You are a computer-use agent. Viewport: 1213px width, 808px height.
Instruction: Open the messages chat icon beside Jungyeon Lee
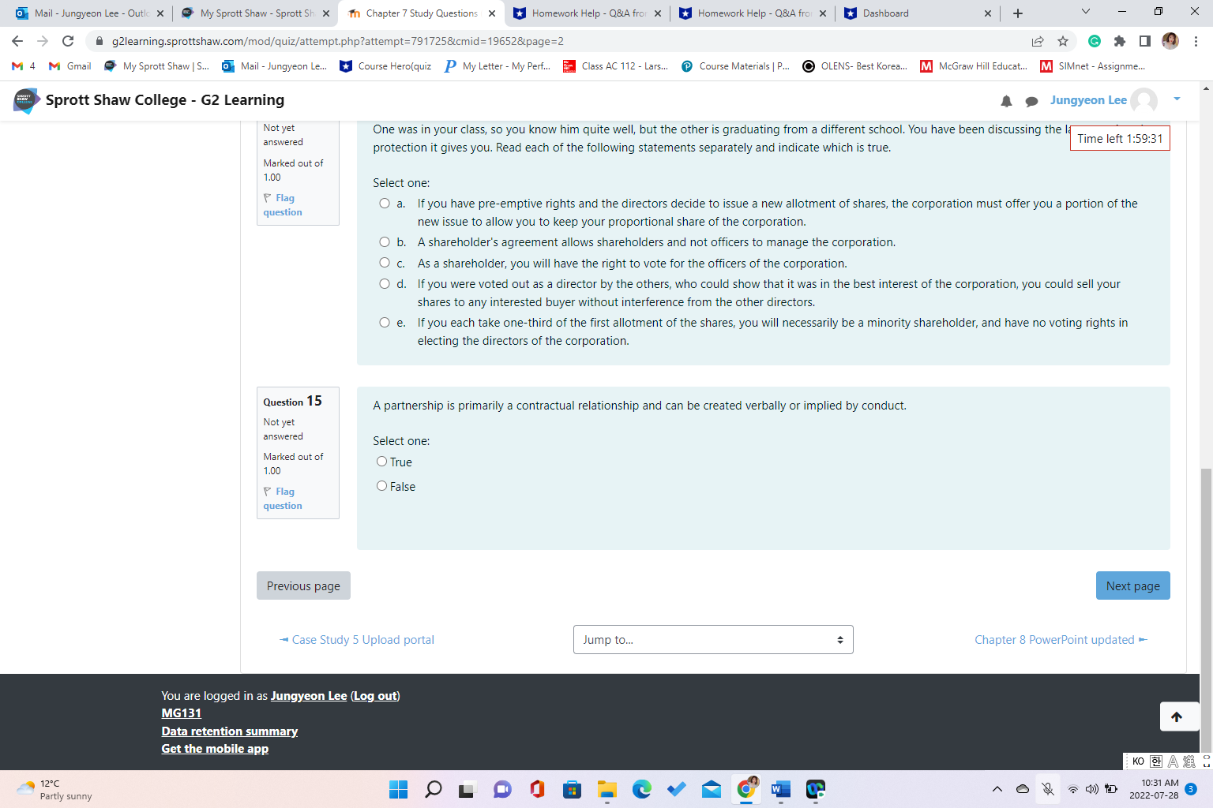[x=1032, y=100]
